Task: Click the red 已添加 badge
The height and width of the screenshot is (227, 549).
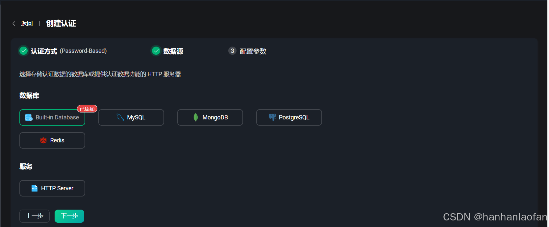Action: point(87,109)
